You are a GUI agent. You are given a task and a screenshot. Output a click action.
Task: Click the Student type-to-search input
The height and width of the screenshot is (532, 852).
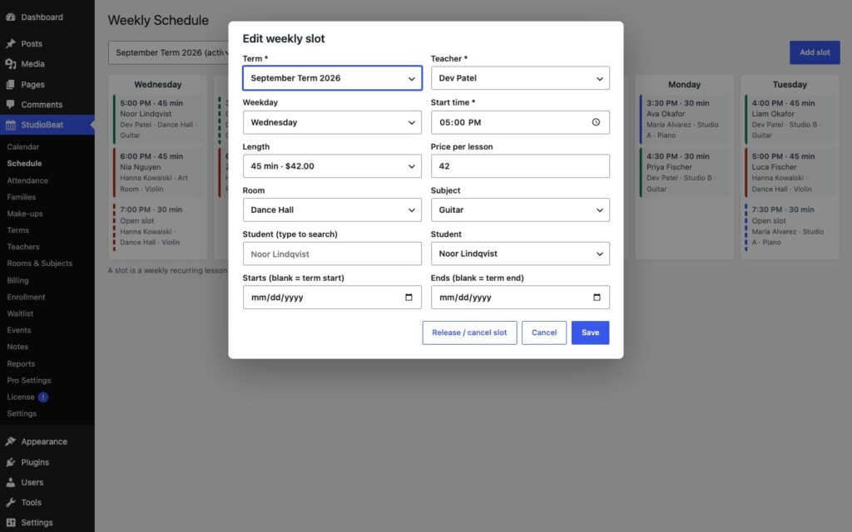coord(332,254)
